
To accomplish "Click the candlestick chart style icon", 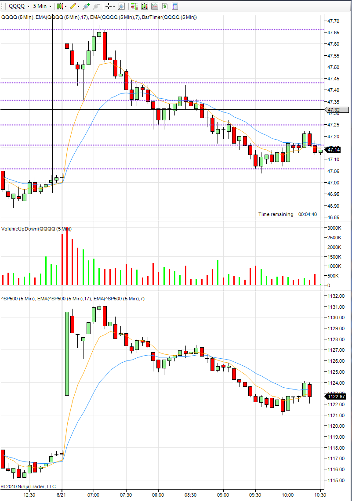I will [60, 6].
